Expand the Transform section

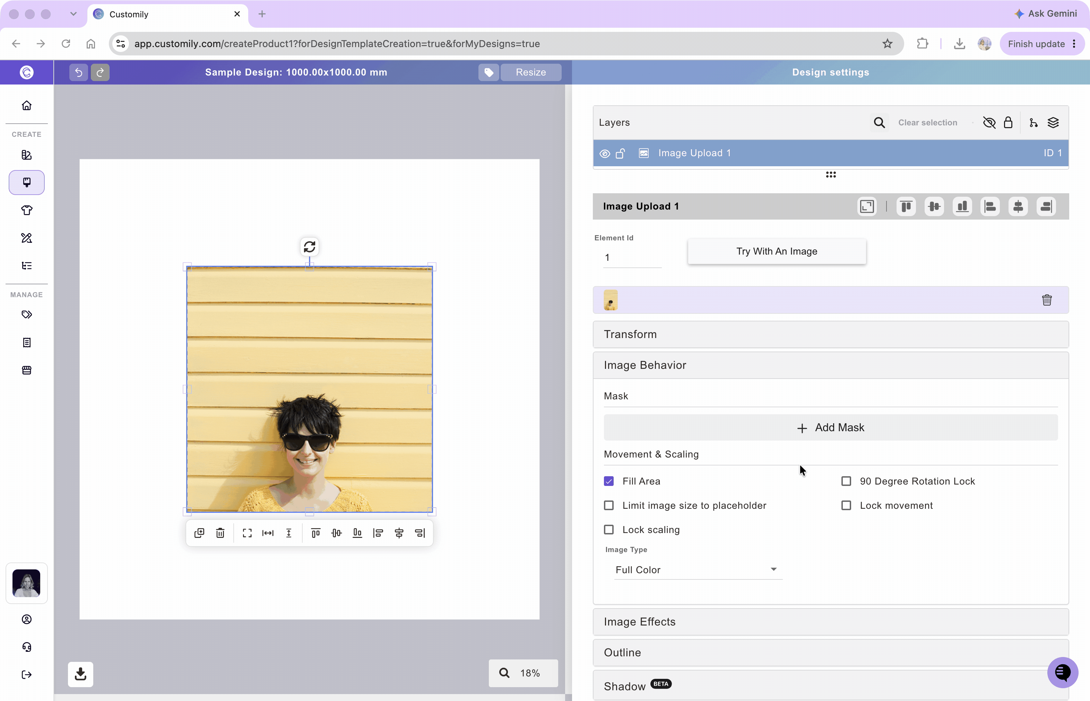click(830, 335)
